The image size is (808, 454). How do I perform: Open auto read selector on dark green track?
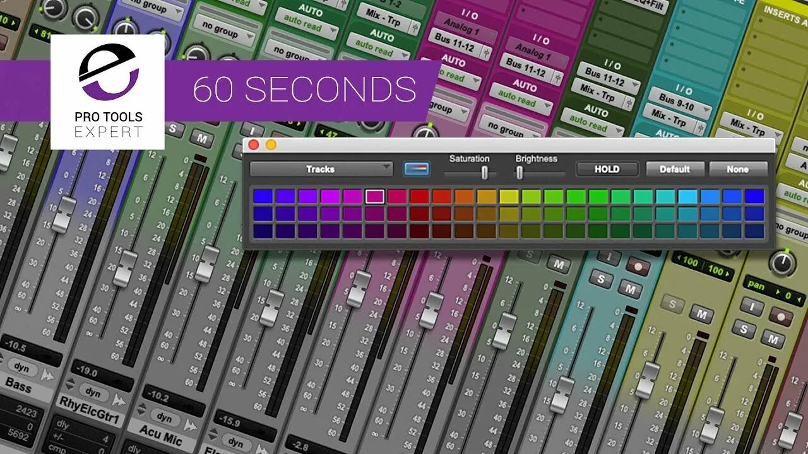coord(592,120)
